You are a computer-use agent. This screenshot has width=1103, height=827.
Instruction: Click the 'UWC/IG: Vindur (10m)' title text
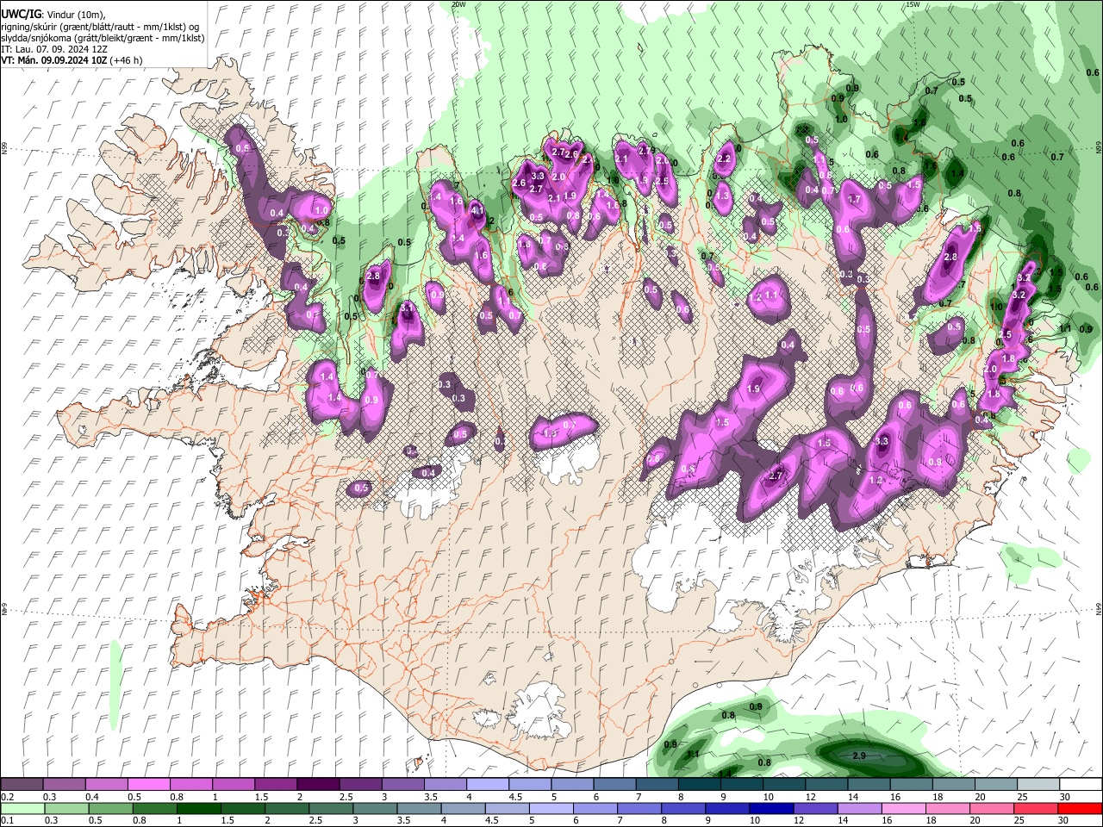coord(53,15)
